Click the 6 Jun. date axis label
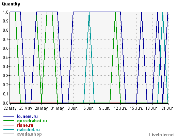 (x=89, y=108)
